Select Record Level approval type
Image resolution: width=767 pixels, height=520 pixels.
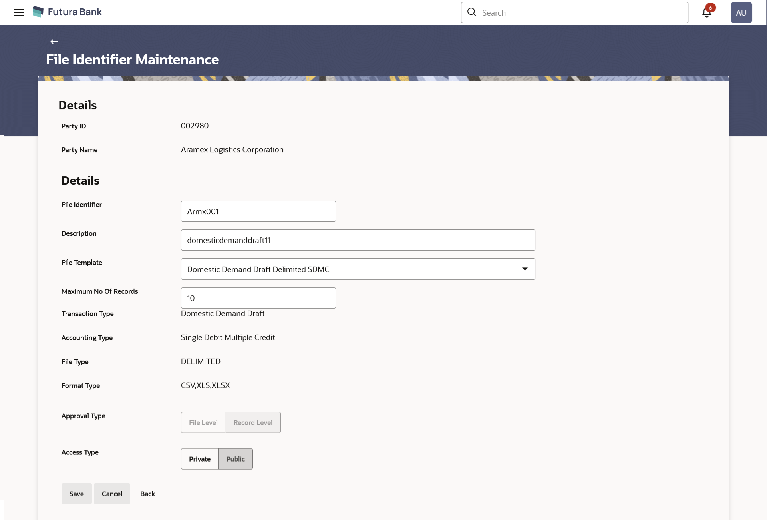(x=253, y=422)
